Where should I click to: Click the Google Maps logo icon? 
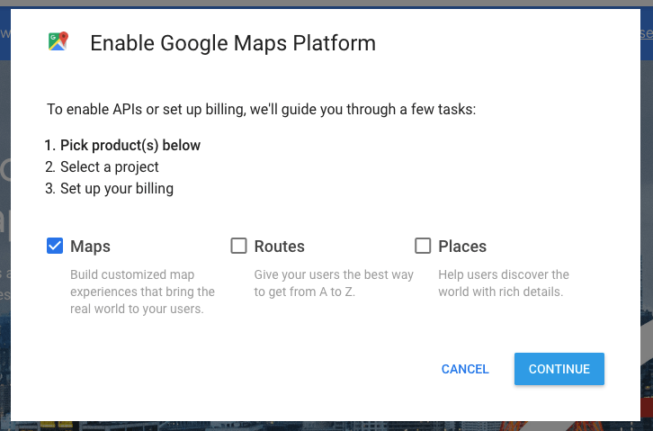point(58,41)
